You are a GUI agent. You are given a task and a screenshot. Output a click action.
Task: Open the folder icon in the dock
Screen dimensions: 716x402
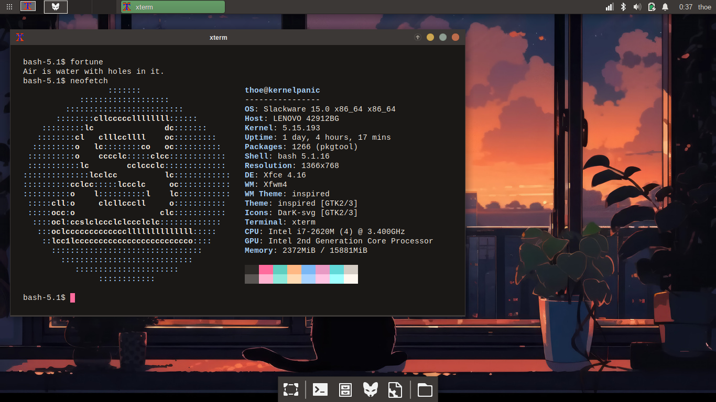(425, 389)
